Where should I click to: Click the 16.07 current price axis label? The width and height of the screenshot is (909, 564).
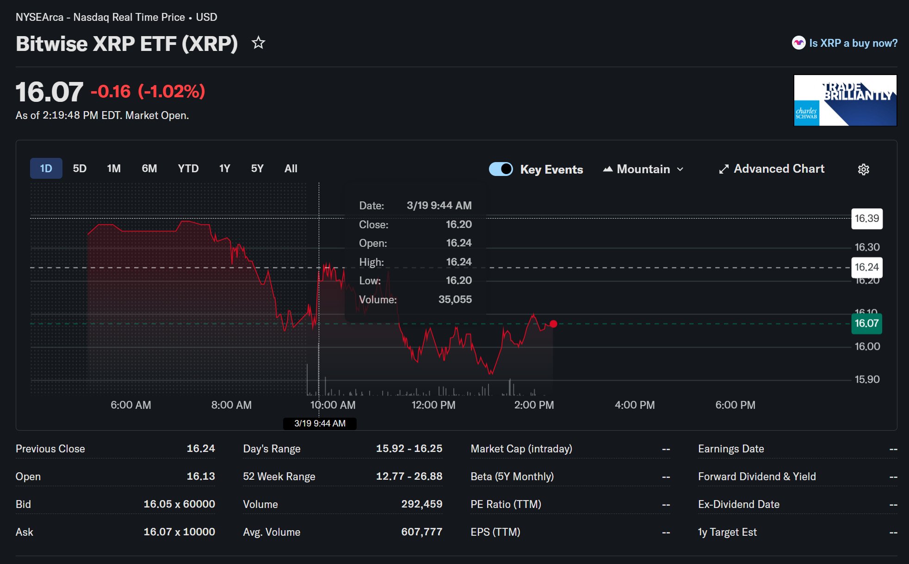(866, 323)
